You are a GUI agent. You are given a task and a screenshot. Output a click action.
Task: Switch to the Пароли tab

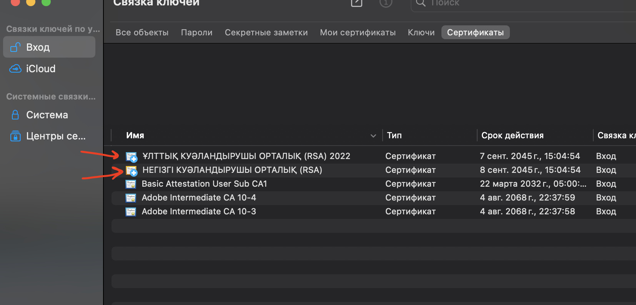coord(196,33)
